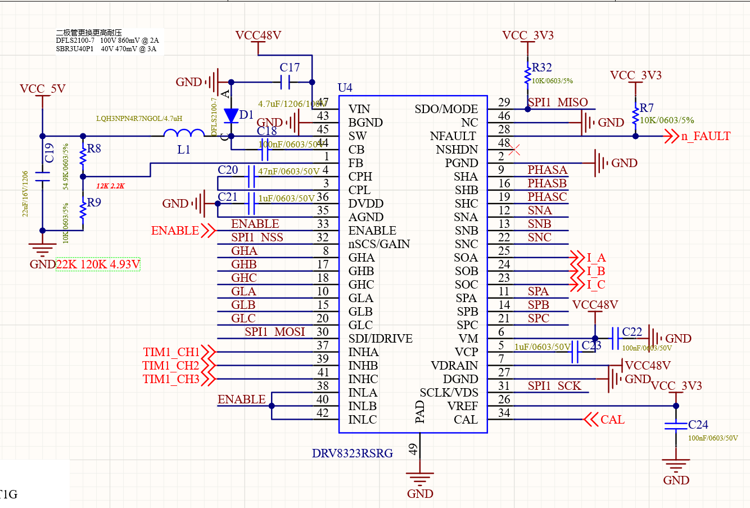The width and height of the screenshot is (750, 508).
Task: Select the INHA pin name
Action: coord(363,352)
